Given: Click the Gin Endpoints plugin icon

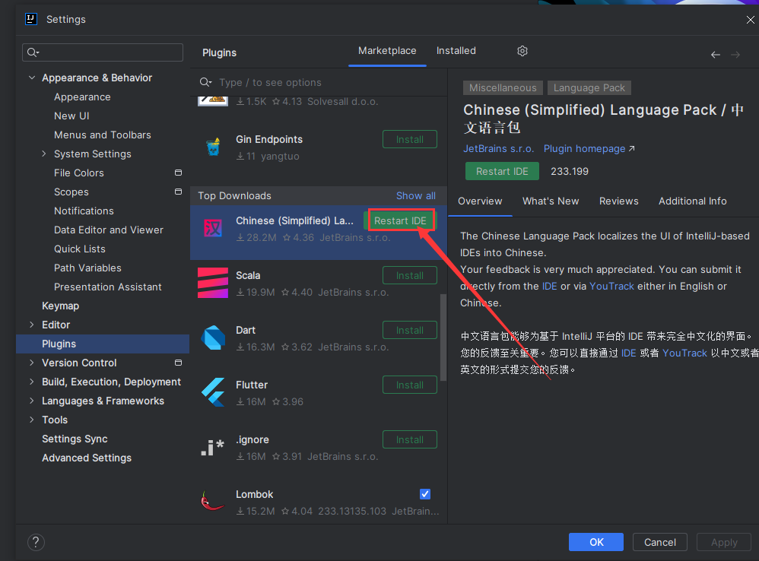Looking at the screenshot, I should 213,147.
